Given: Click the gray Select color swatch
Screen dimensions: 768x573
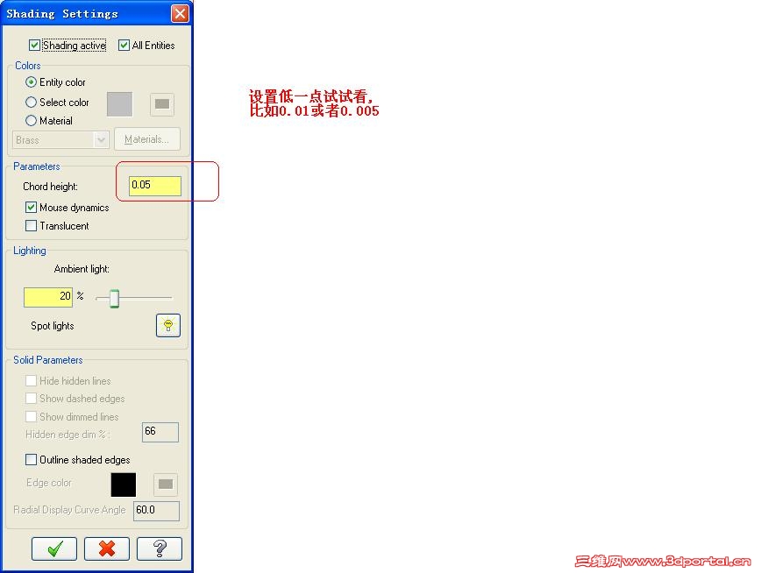Looking at the screenshot, I should pos(119,103).
